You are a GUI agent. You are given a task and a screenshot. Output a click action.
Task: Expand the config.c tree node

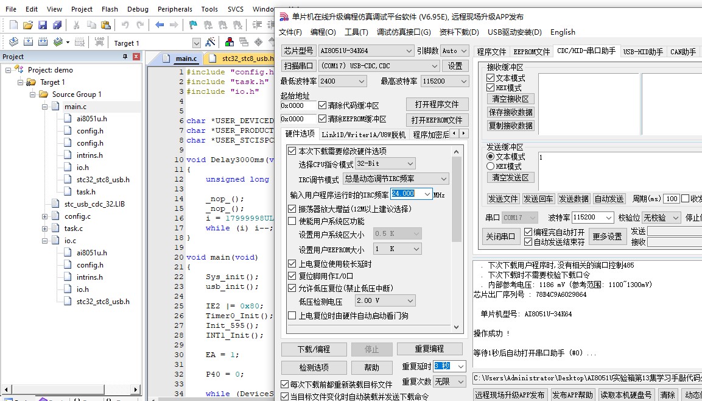(45, 216)
